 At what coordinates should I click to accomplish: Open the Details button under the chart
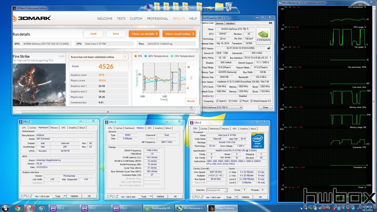coord(191,101)
